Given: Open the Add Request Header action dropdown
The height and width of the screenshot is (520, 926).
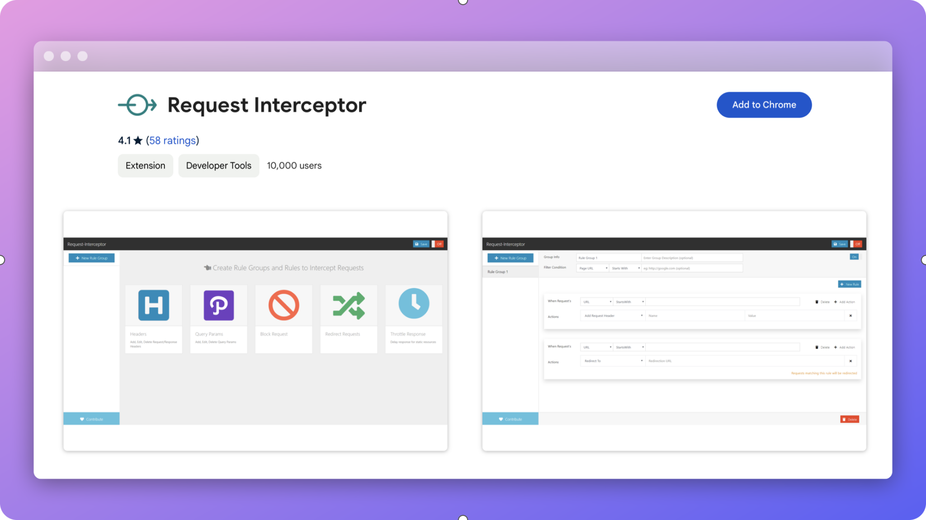Looking at the screenshot, I should (613, 316).
